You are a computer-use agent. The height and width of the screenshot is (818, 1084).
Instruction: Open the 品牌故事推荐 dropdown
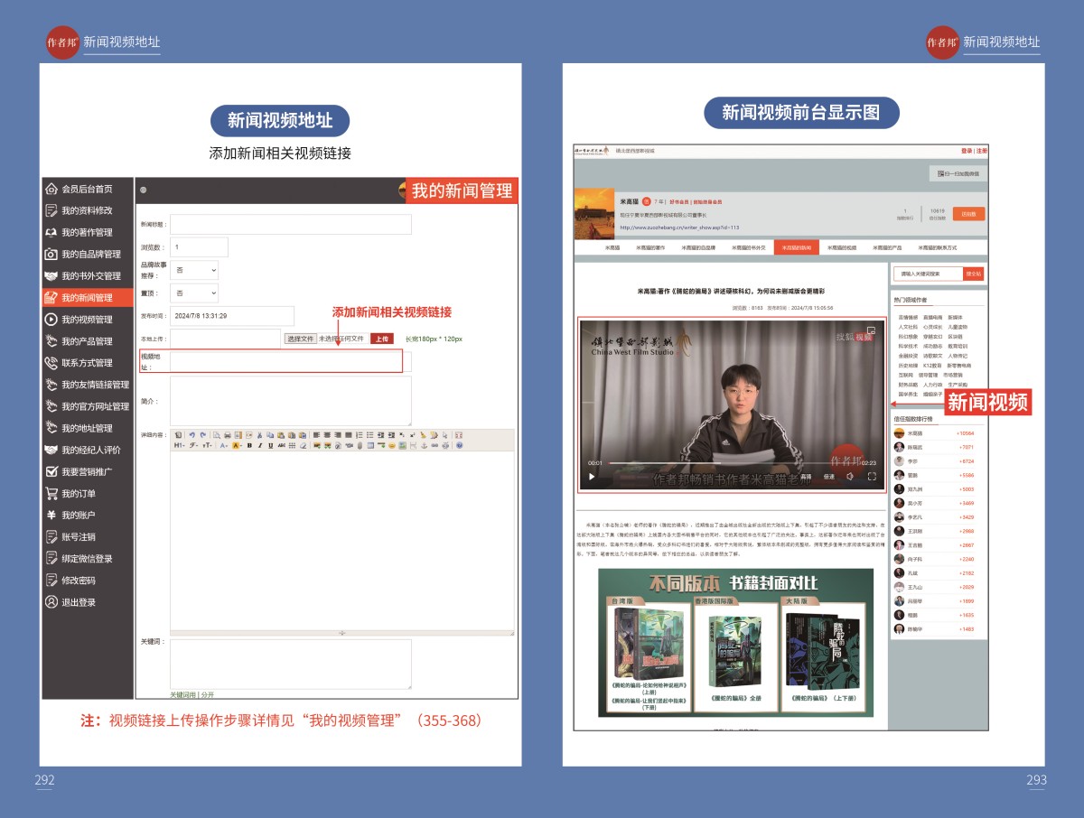click(195, 270)
